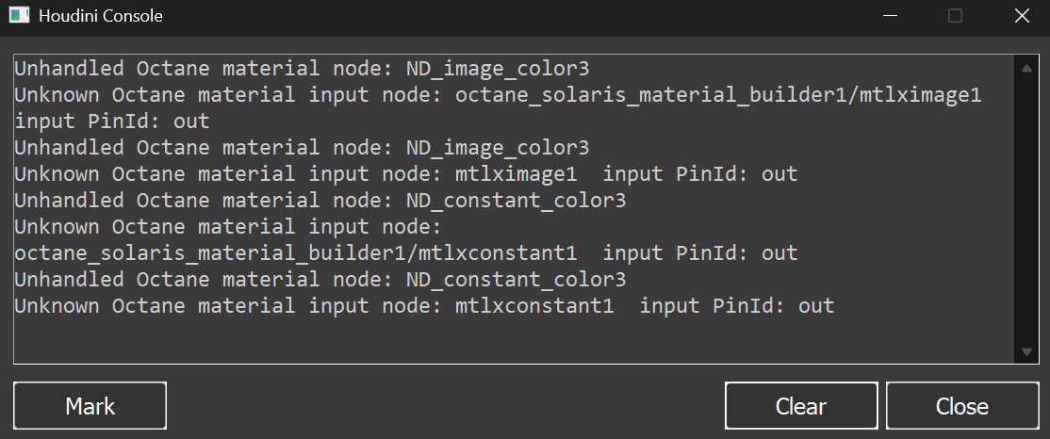This screenshot has height=439, width=1050.
Task: Click first line mentioning ND_image_color3
Action: (302, 68)
